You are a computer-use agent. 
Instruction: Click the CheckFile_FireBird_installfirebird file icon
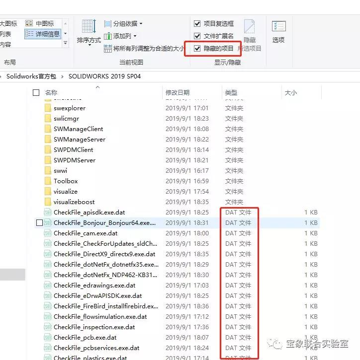point(48,306)
